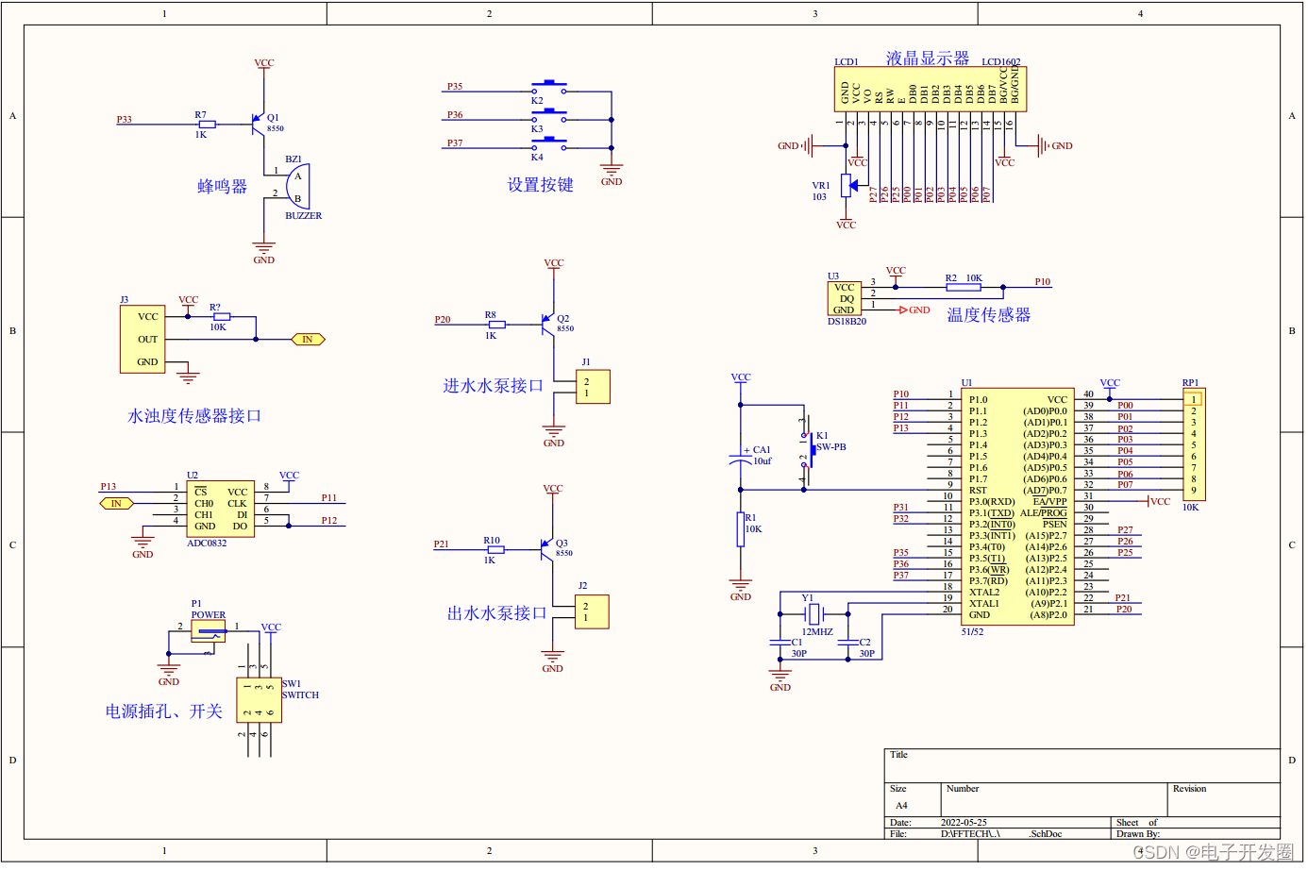Select GND symbol below the K4 key line
This screenshot has height=870, width=1308.
[x=612, y=176]
